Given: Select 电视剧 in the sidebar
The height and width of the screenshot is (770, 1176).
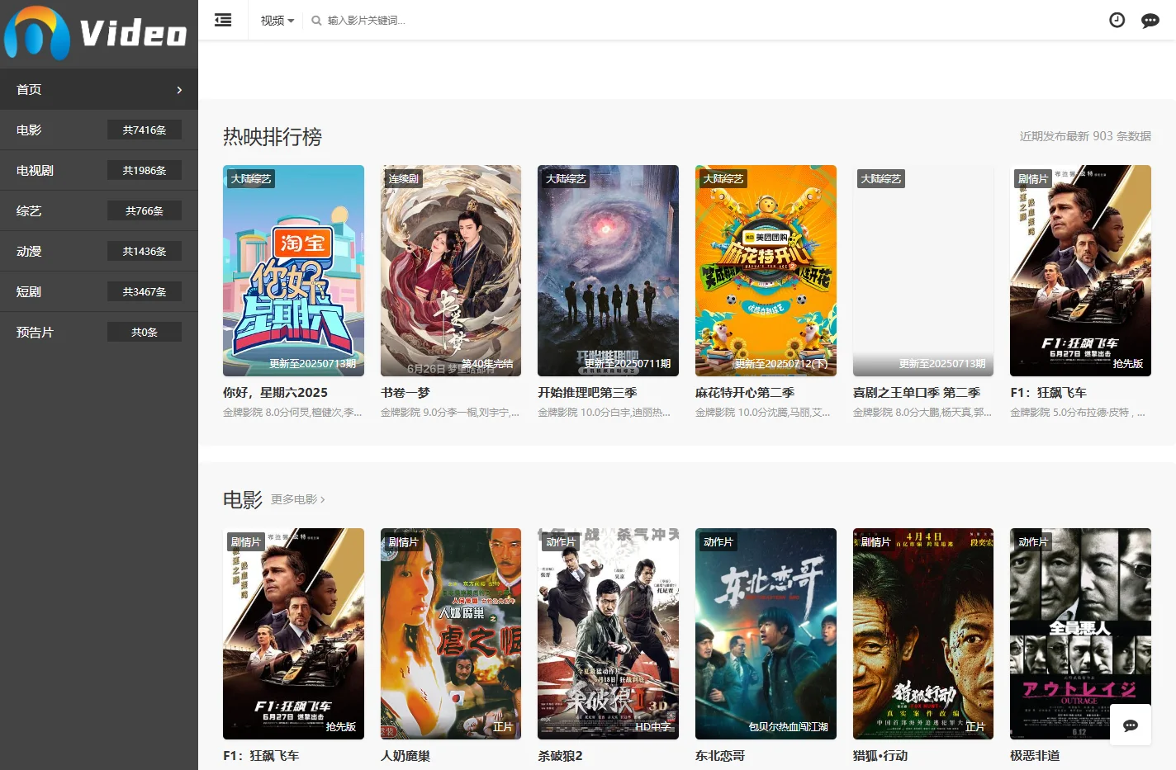Looking at the screenshot, I should point(99,170).
